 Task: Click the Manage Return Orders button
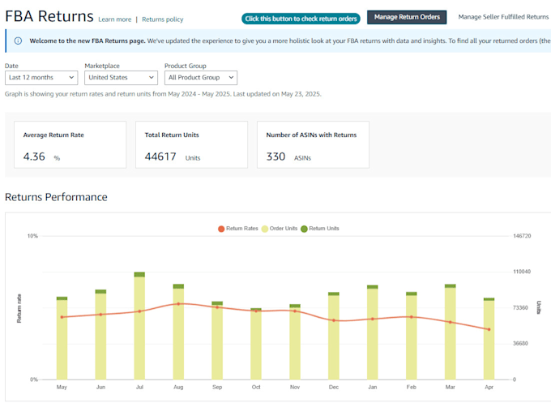407,17
